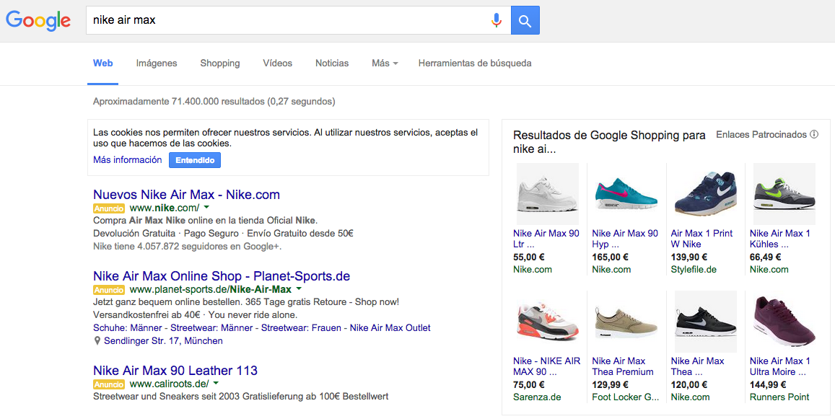Open the white Nike Air Max 90 Ltr image
This screenshot has height=419, width=835.
coord(547,193)
